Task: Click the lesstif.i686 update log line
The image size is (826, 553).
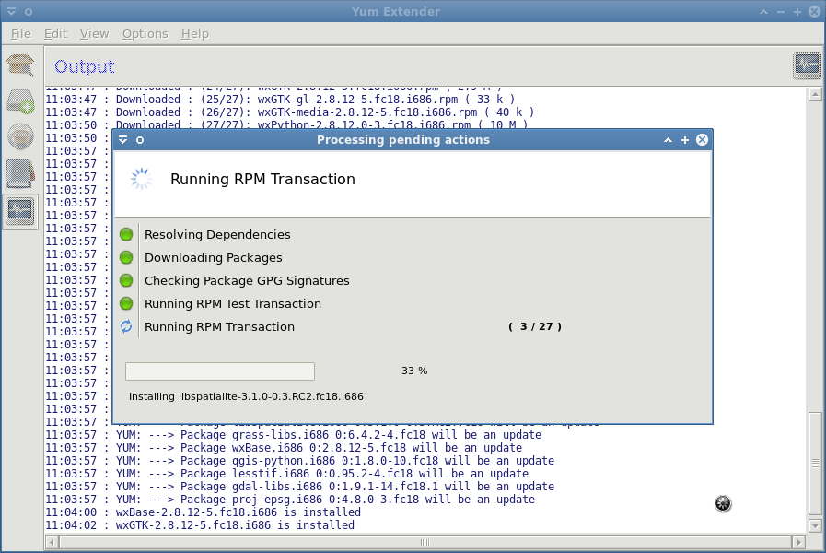Action: tap(287, 474)
